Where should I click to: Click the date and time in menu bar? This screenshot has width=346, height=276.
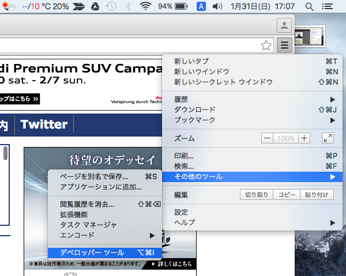click(x=262, y=6)
